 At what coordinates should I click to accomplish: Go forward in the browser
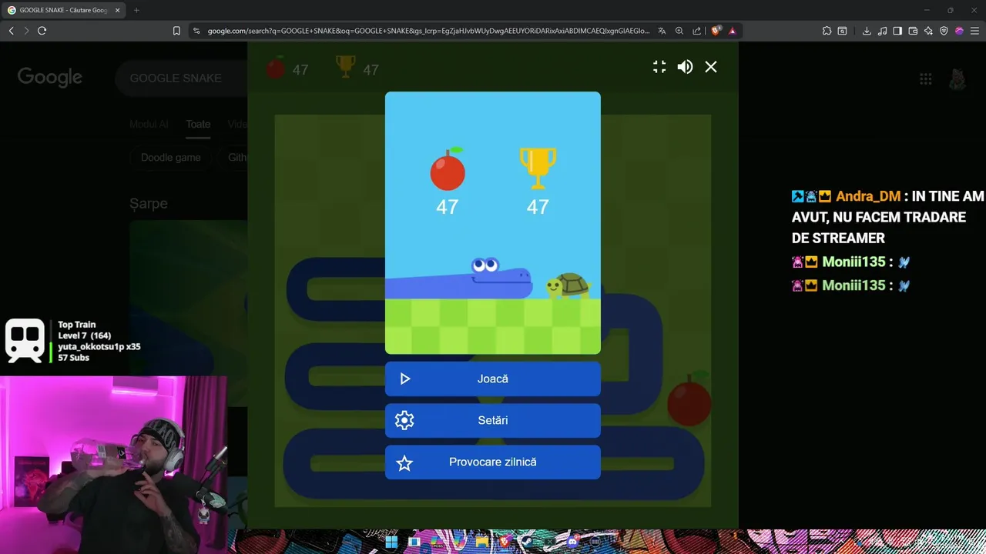tap(26, 31)
